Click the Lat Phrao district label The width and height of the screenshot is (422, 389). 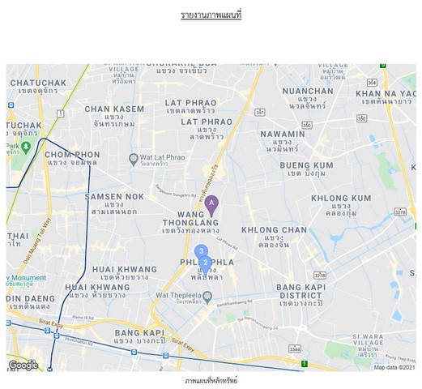(190, 106)
